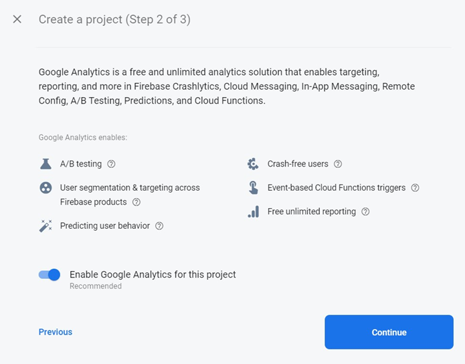Screen dimensions: 465x364
Task: Show help for Free unlimited reporting
Action: tap(365, 211)
